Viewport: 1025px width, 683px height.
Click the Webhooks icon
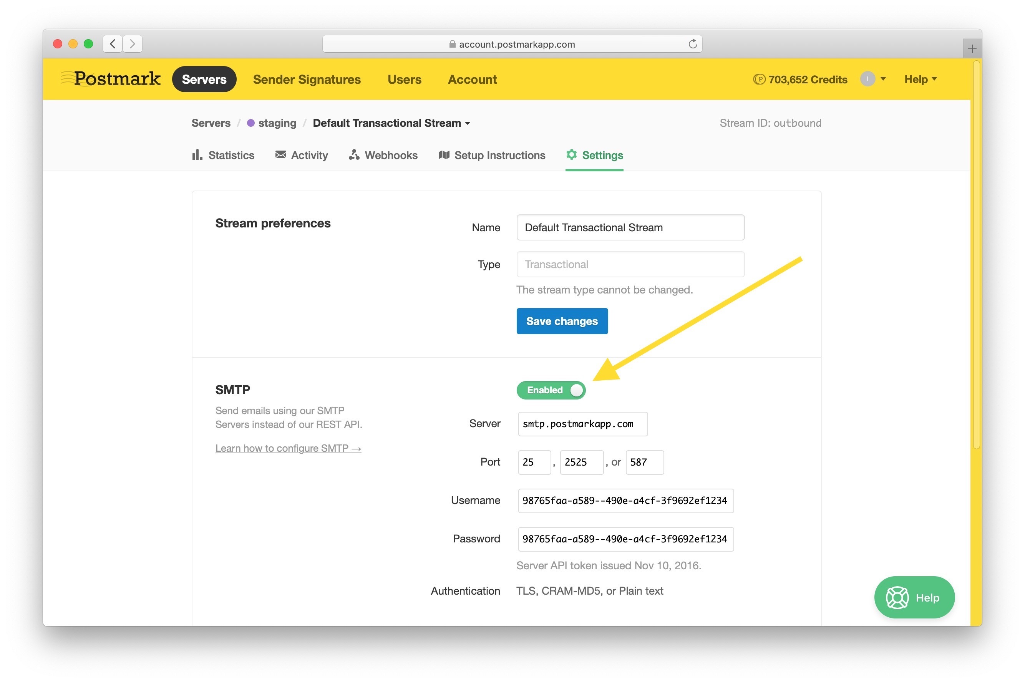tap(354, 155)
